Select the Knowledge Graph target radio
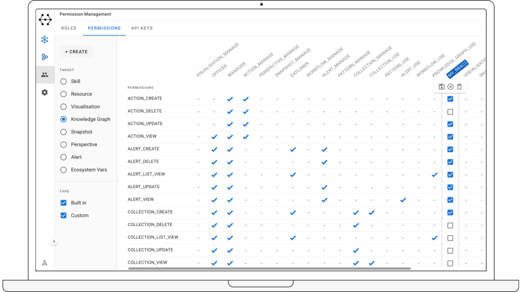520x292 pixels. click(63, 119)
